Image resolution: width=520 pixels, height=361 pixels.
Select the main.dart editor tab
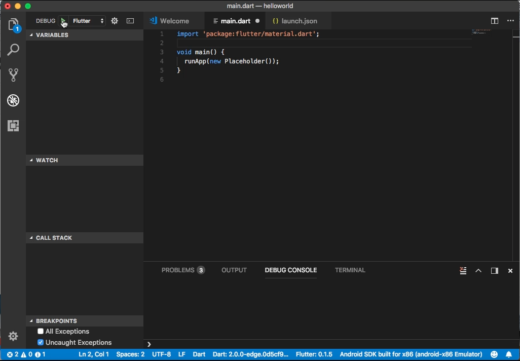tap(236, 21)
